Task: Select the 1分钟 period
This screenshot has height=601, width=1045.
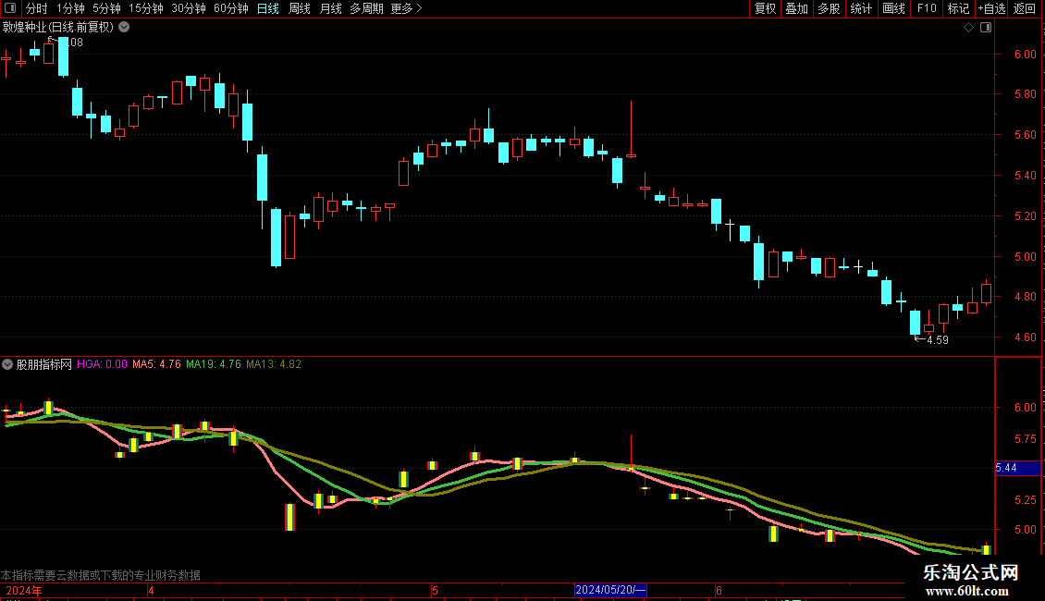Action: [x=70, y=8]
